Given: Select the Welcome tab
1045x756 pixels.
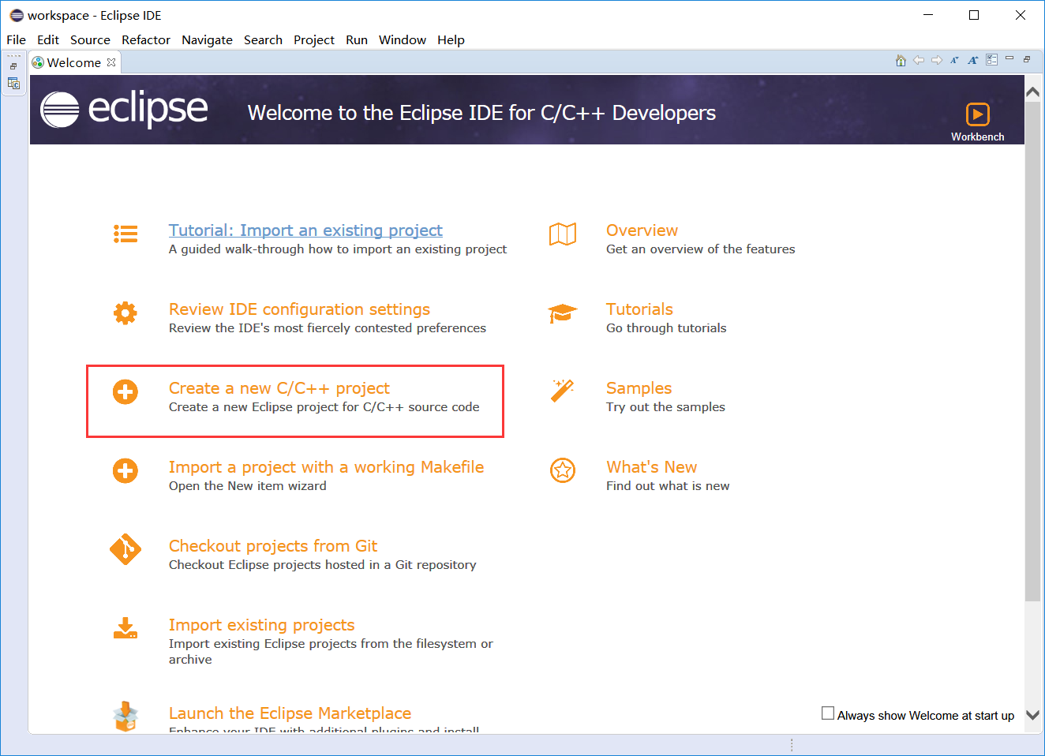Looking at the screenshot, I should pyautogui.click(x=73, y=62).
